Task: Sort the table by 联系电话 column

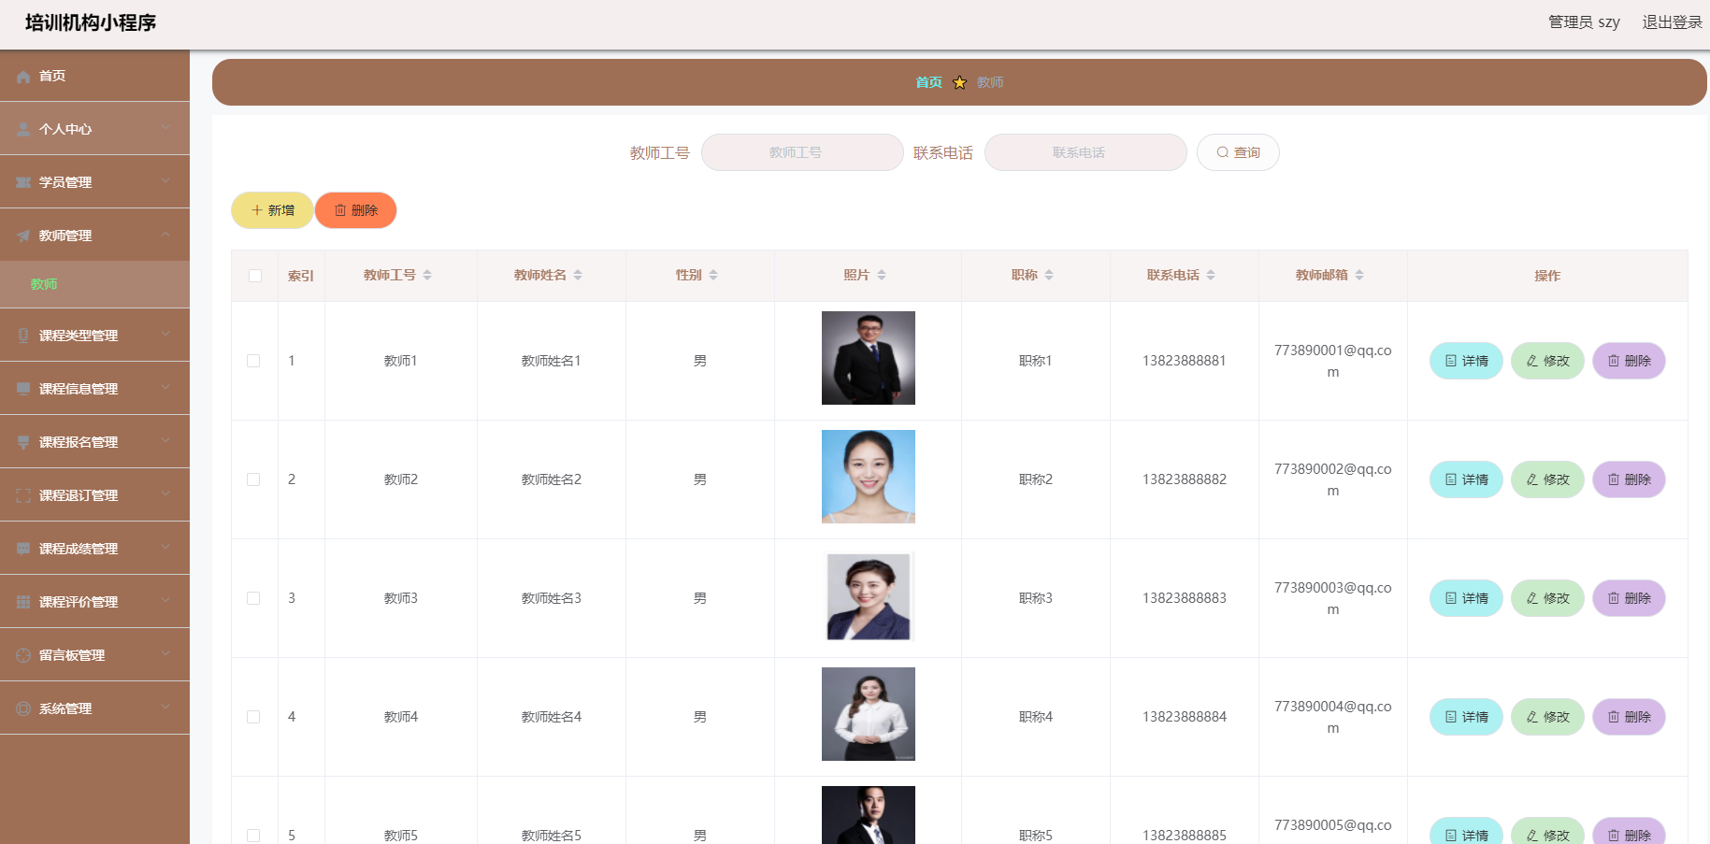Action: 1211,275
